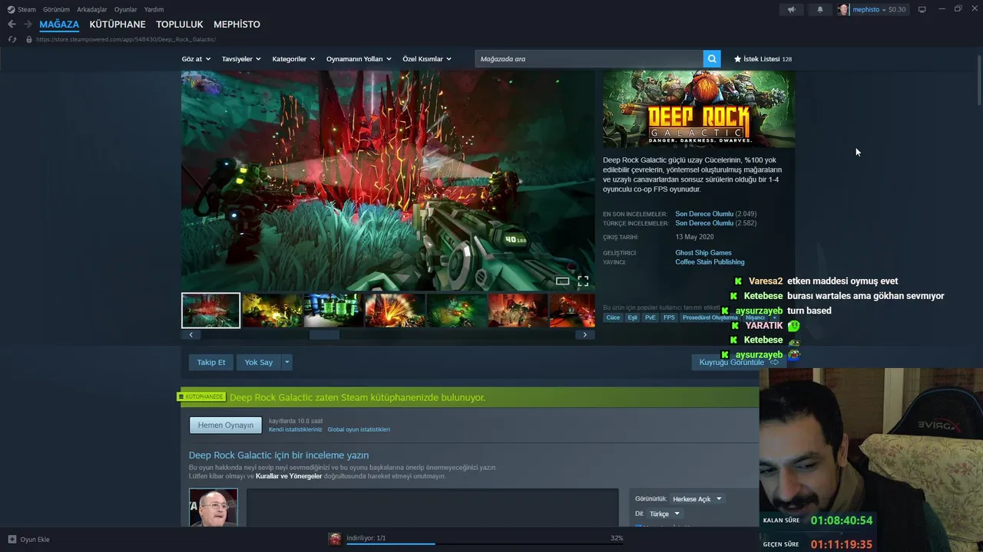Go forward with the forward arrow
Screen dimensions: 983x552
[28, 25]
